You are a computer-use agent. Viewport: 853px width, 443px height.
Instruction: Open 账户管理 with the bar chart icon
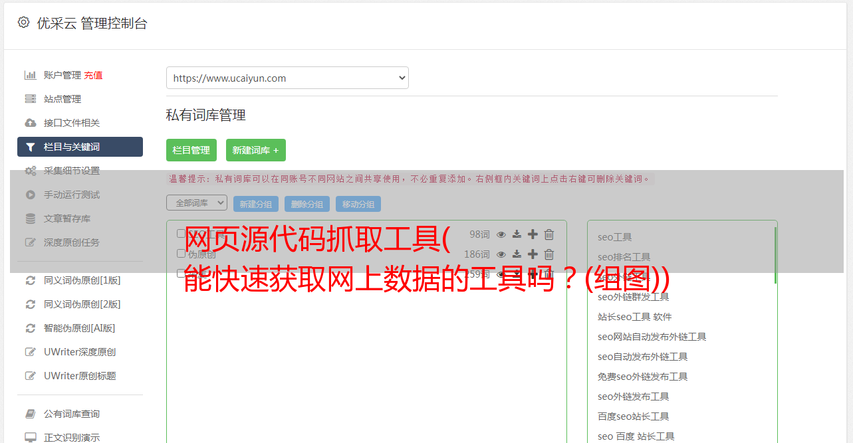(x=63, y=75)
